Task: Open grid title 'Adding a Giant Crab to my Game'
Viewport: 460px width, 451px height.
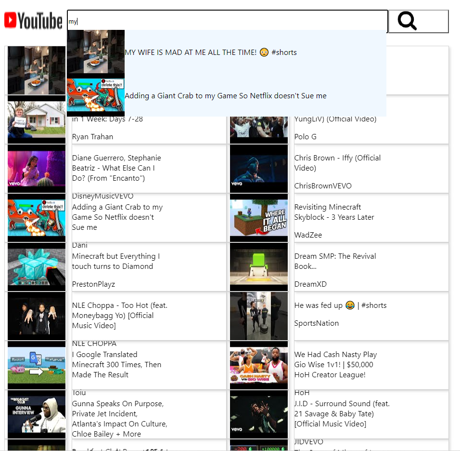Action: pos(117,217)
